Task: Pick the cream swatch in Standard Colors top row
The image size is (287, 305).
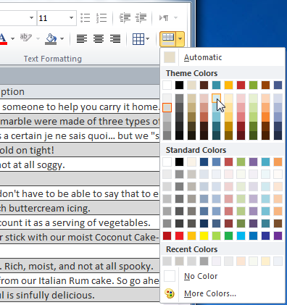Action: tap(192, 162)
